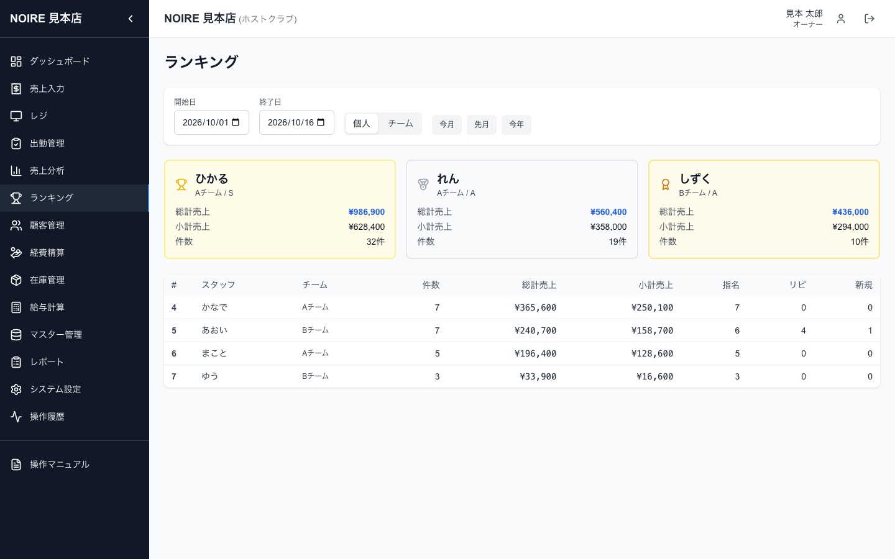Viewport: 895px width, 559px height.
Task: Click the 操作履歴 activity icon
Action: (x=16, y=417)
